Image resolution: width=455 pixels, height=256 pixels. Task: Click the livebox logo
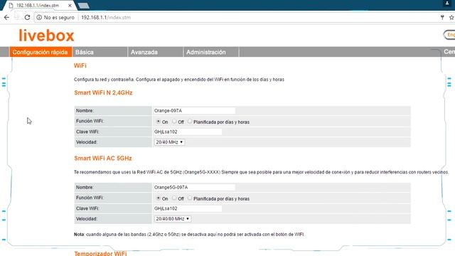click(x=46, y=36)
